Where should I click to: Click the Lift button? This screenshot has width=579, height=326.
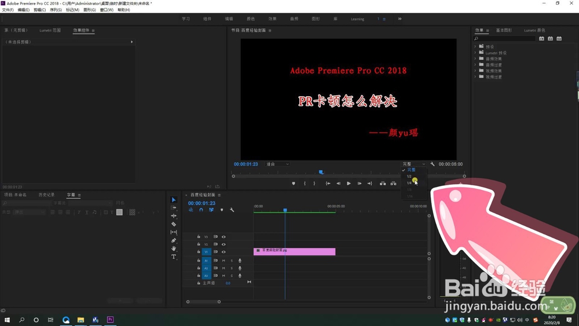point(383,184)
